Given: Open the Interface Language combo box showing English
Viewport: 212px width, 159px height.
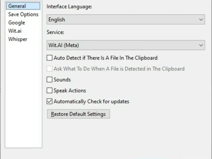Looking at the screenshot, I should coord(122,20).
